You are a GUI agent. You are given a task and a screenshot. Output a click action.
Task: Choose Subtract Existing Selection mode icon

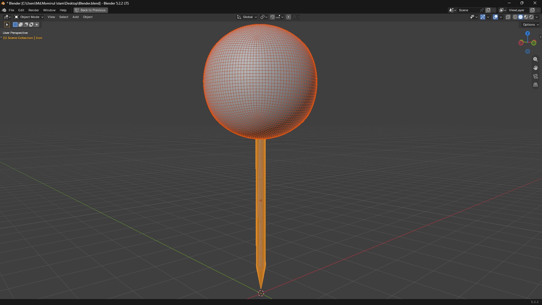click(x=26, y=25)
